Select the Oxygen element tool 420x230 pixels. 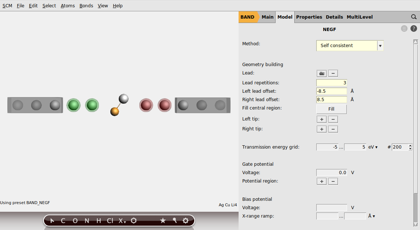click(75, 221)
